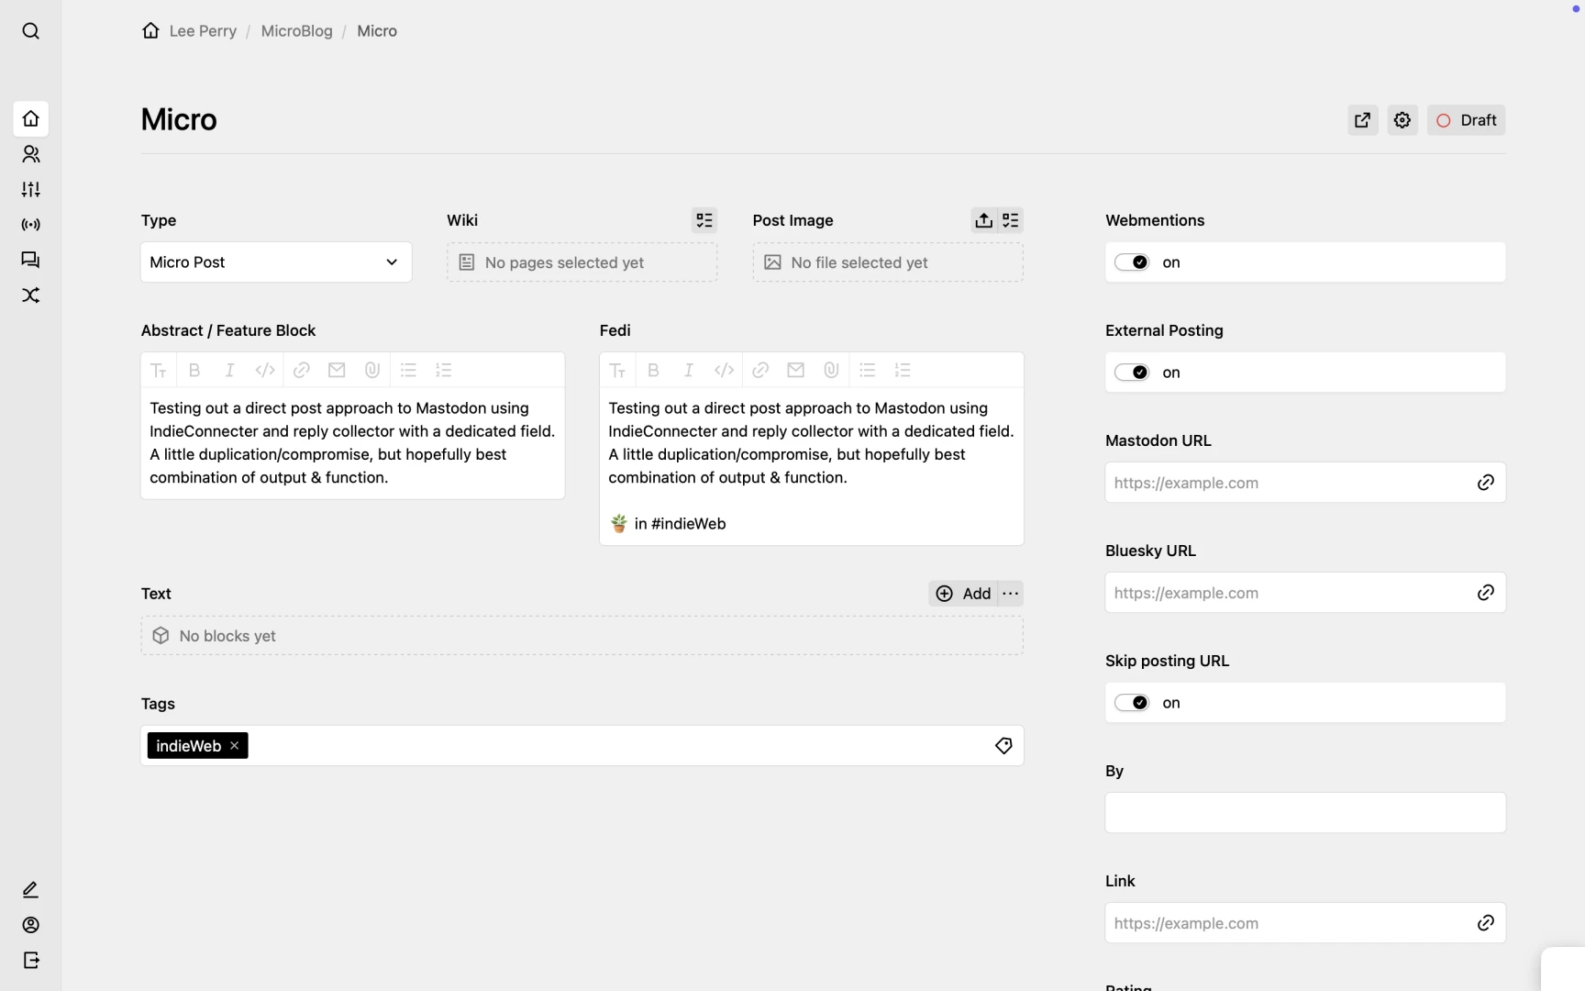Click the logout icon at sidebar bottom
This screenshot has height=991, width=1585.
coord(30,961)
